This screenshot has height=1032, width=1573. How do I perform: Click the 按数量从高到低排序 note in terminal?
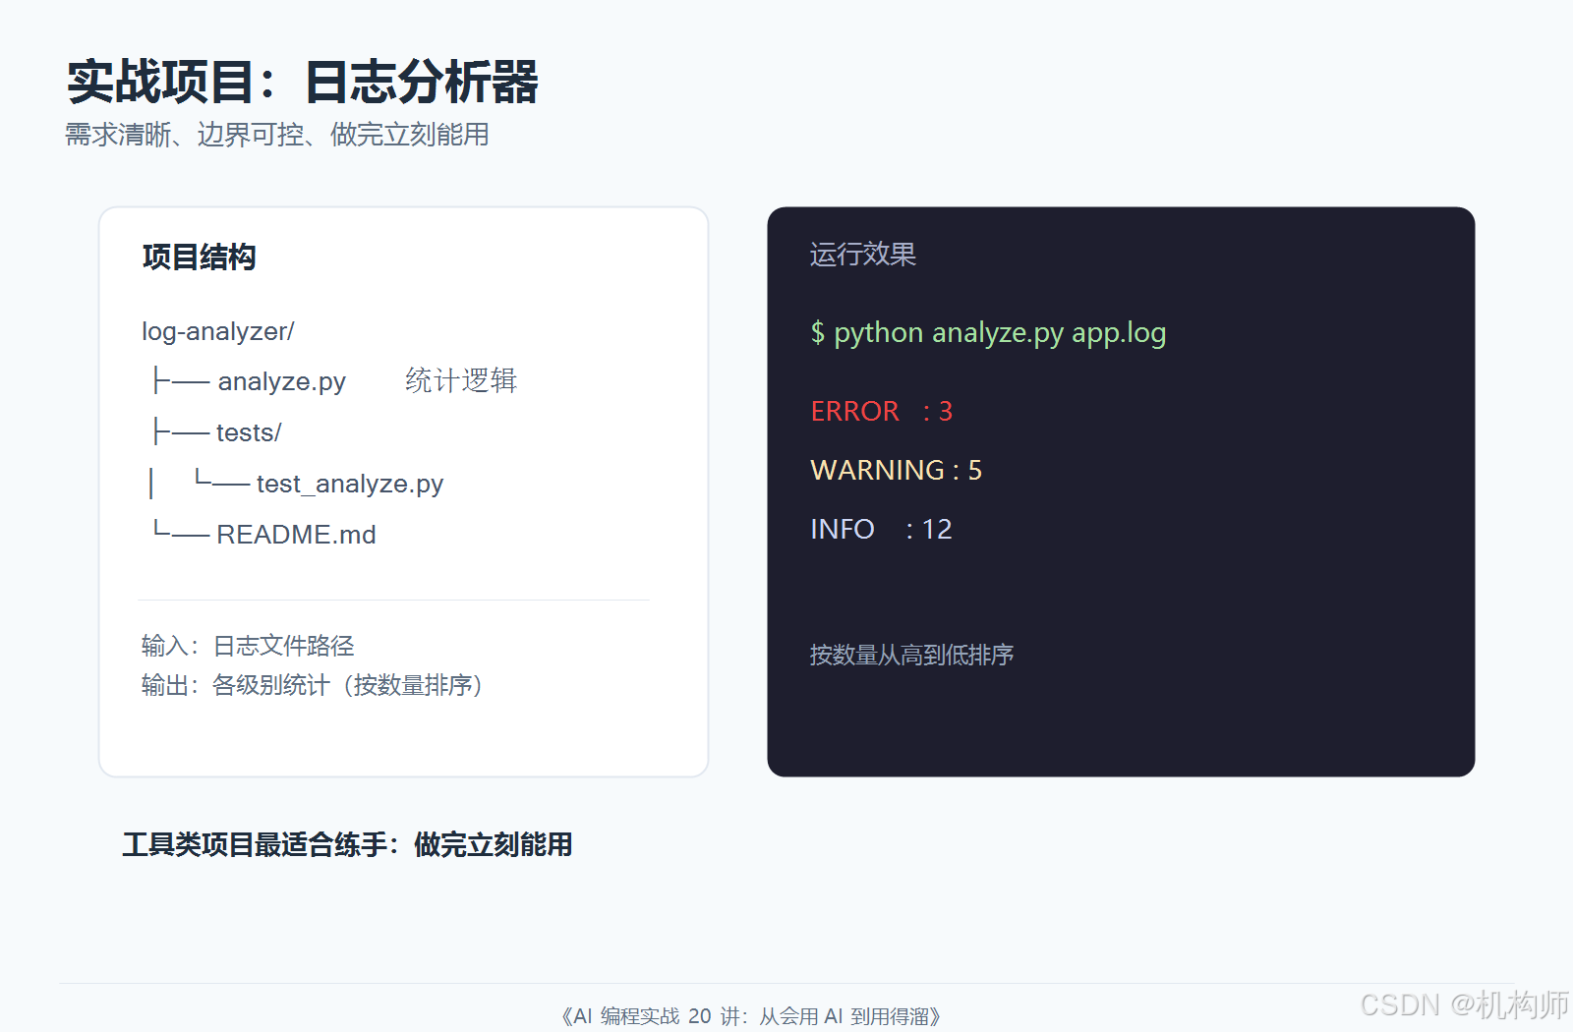(x=911, y=655)
